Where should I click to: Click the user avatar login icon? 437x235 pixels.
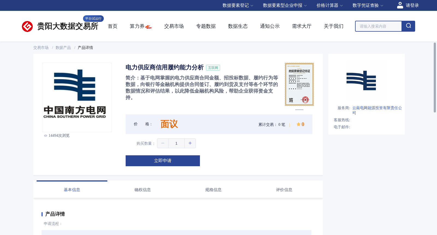click(x=400, y=5)
